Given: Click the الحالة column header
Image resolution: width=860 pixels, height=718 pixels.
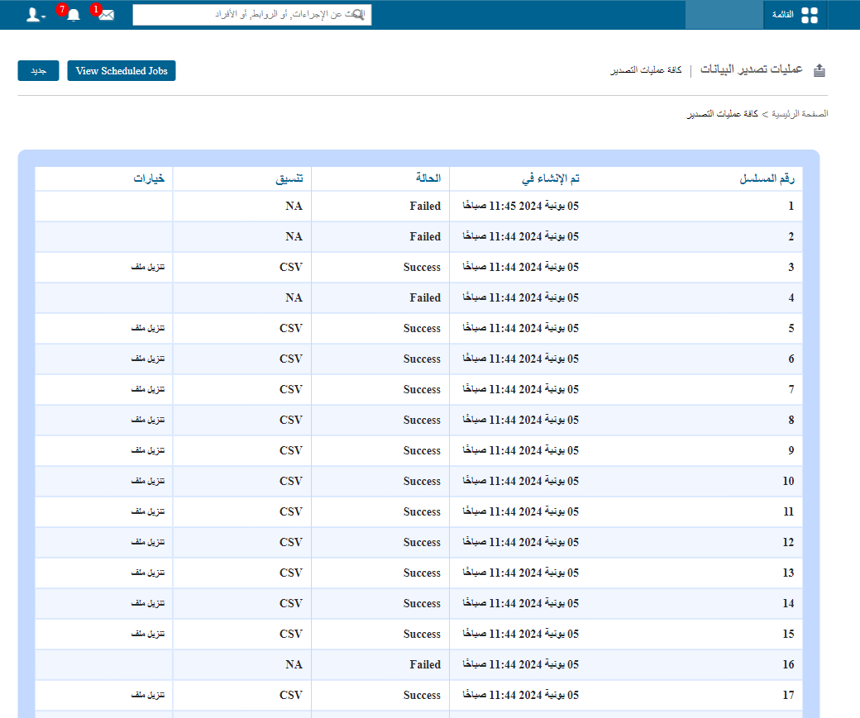Looking at the screenshot, I should coord(428,178).
